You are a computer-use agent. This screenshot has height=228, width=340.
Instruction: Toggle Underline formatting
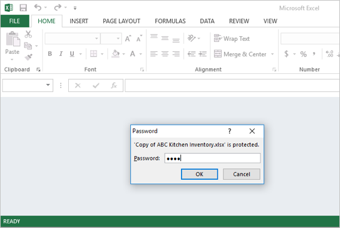(x=72, y=54)
